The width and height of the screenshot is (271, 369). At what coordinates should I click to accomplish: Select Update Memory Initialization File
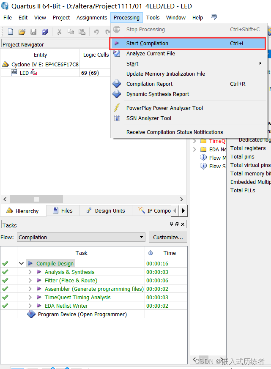(166, 74)
